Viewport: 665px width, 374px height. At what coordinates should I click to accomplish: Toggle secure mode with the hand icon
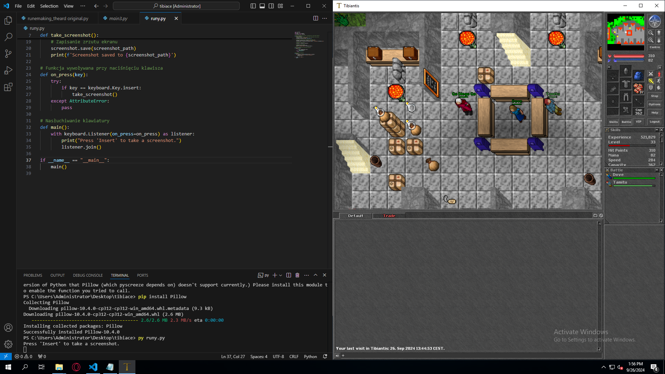point(659,87)
